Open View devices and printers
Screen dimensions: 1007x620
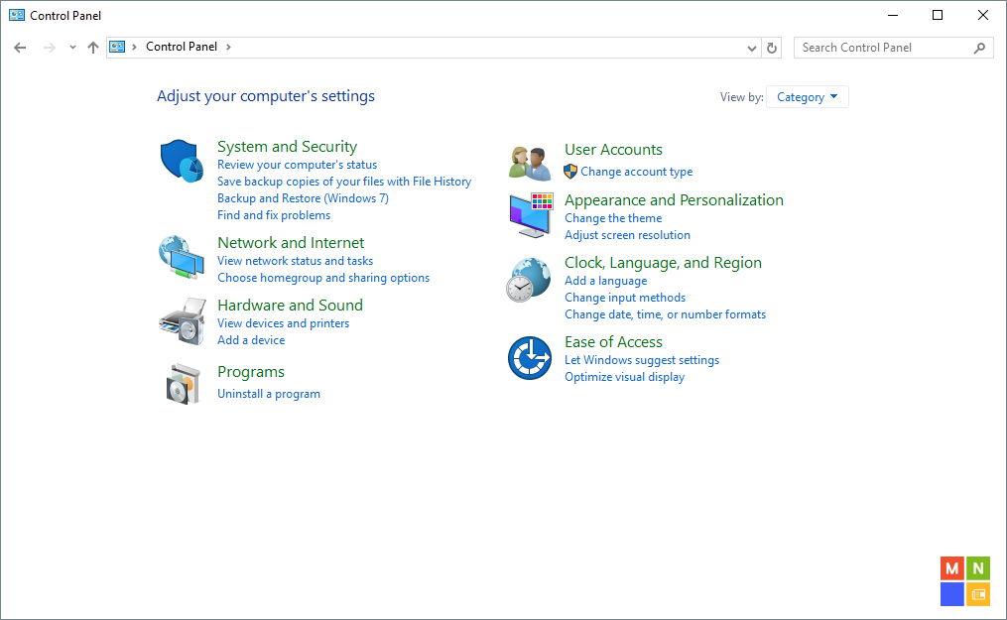click(x=283, y=322)
